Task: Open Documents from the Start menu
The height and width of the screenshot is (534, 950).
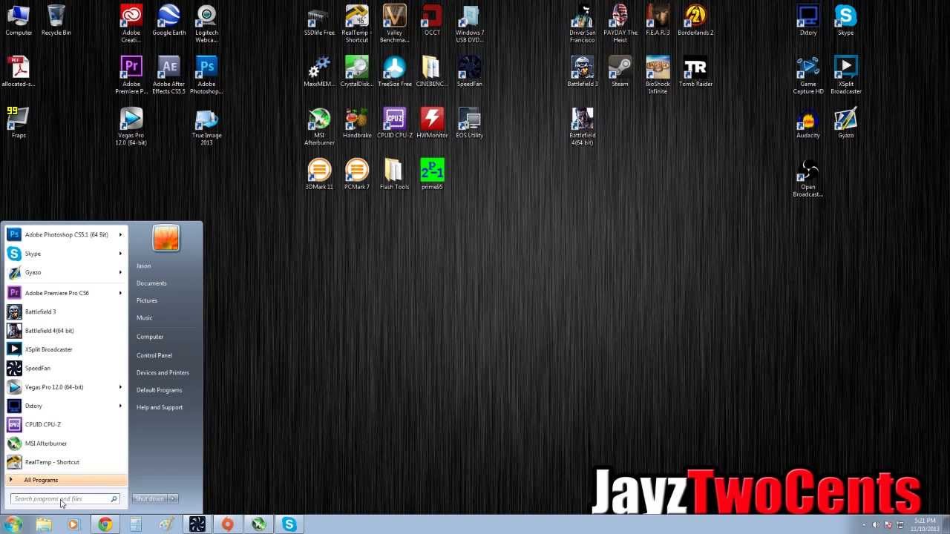Action: coord(151,283)
